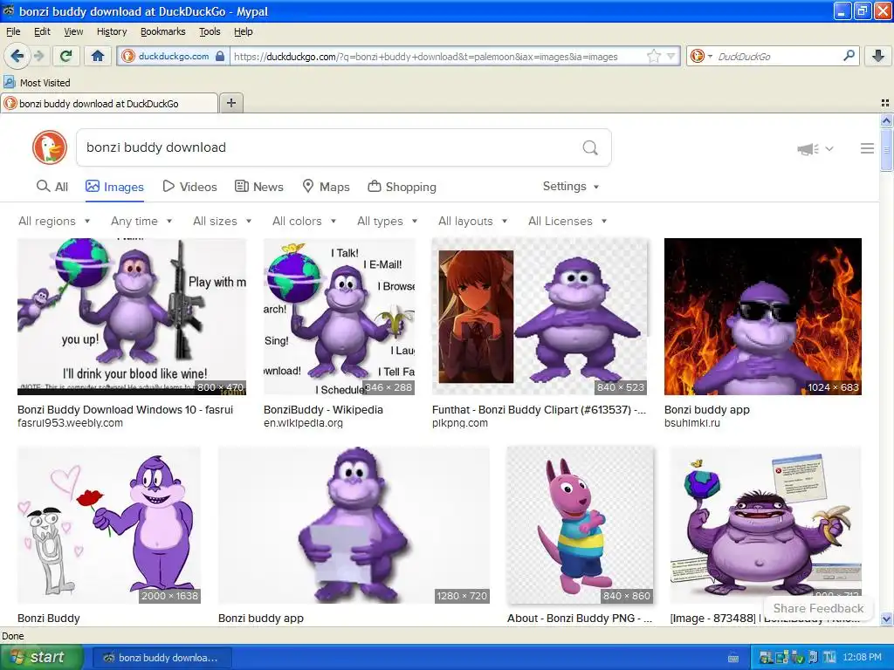The height and width of the screenshot is (670, 894).
Task: Click the Forward navigation arrow
Action: point(38,56)
